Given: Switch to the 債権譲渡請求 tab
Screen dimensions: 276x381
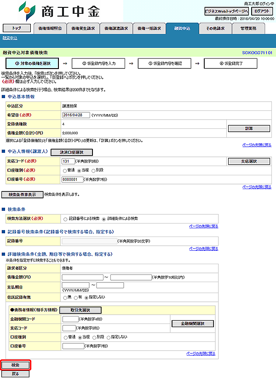Looking at the screenshot, I should 116,29.
